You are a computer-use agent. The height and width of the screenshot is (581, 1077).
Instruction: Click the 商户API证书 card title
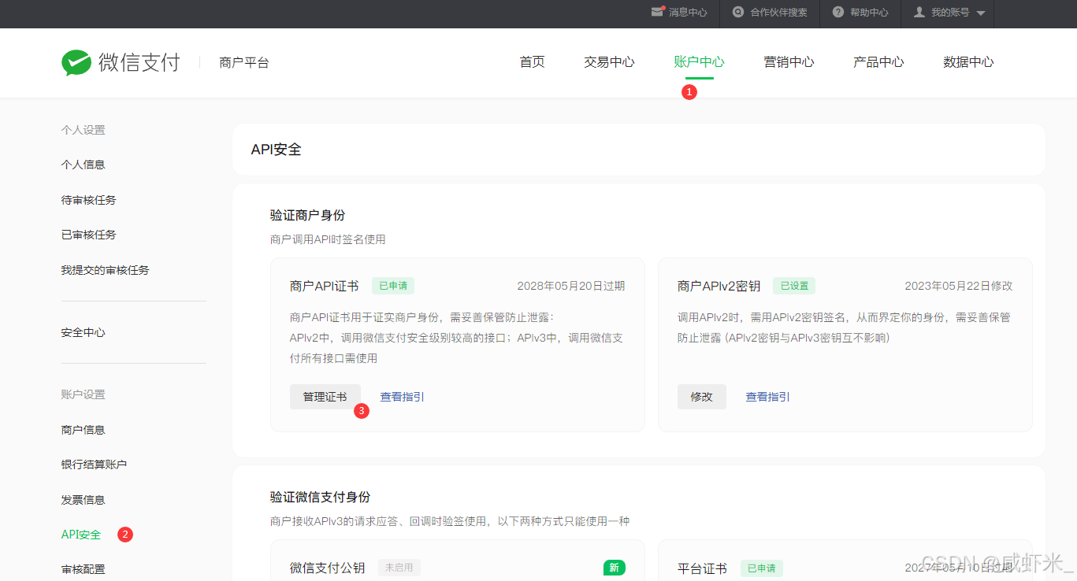[x=325, y=286]
